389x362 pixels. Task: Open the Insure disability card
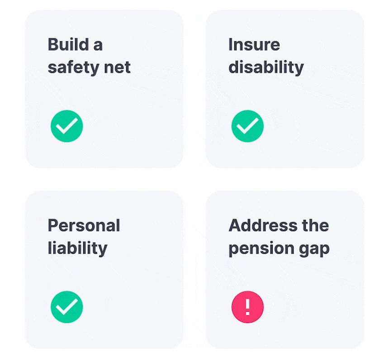tap(285, 89)
